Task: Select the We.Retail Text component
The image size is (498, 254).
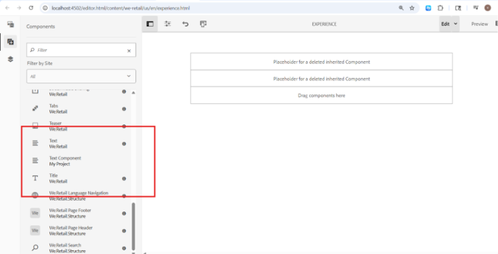Action: click(79, 144)
